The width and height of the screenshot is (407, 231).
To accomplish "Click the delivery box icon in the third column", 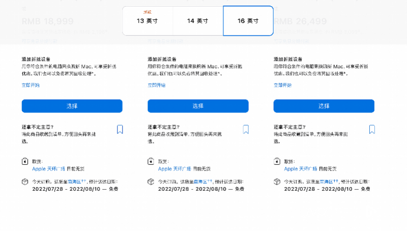I will tap(277, 182).
